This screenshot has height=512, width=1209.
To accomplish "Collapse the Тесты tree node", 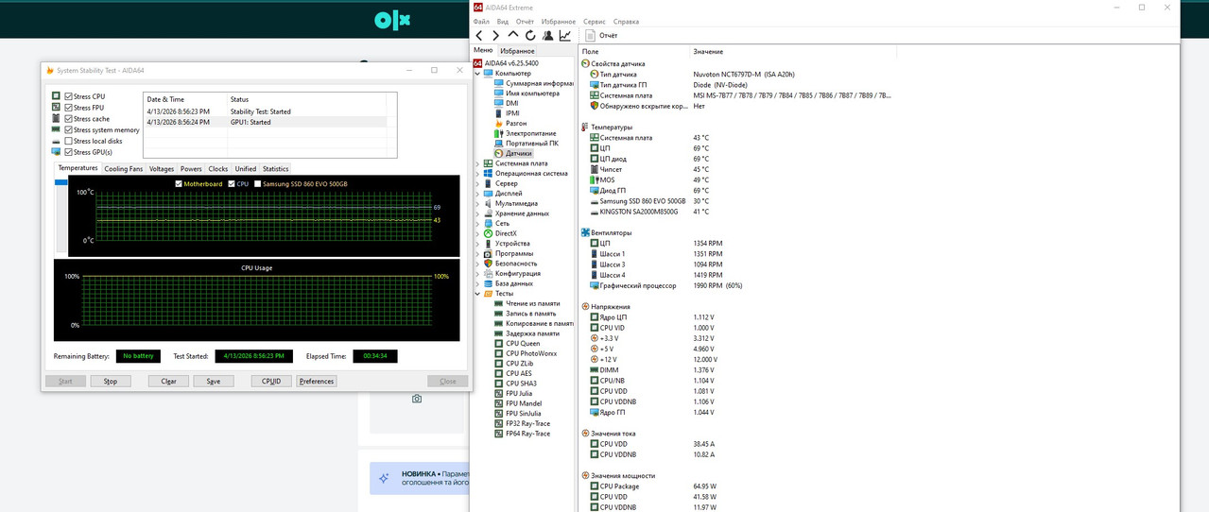I will pos(477,293).
